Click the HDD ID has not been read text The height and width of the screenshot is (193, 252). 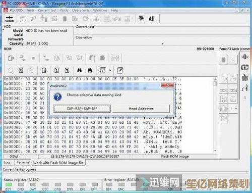click(46, 31)
